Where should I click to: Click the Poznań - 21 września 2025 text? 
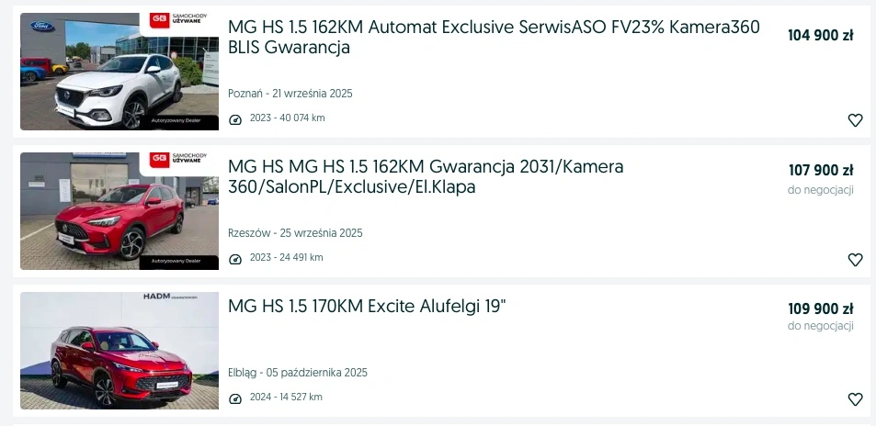coord(290,94)
